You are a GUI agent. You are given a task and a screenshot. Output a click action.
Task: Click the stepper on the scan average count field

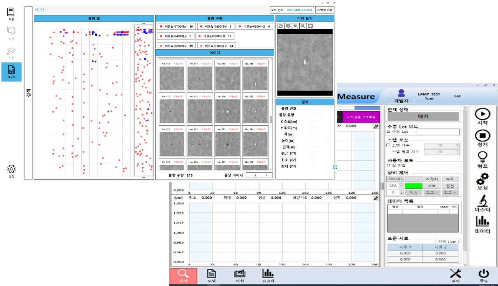(457, 152)
